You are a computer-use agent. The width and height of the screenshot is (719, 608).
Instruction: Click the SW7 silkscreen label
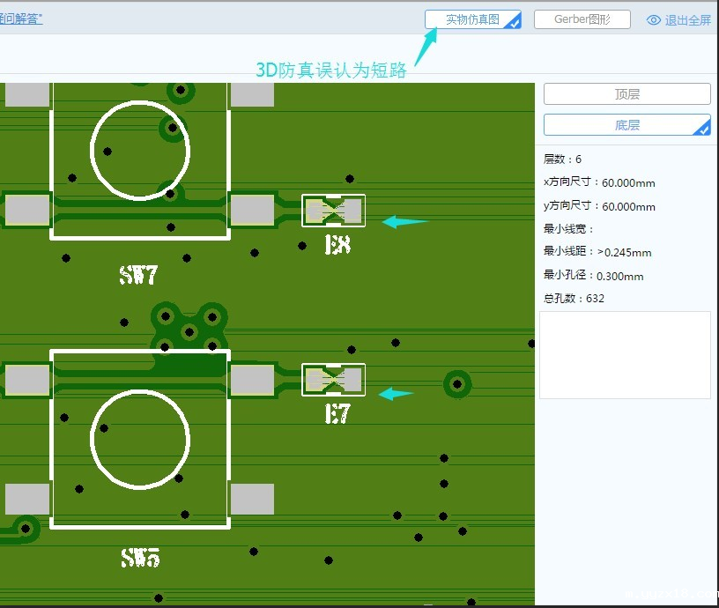click(138, 275)
